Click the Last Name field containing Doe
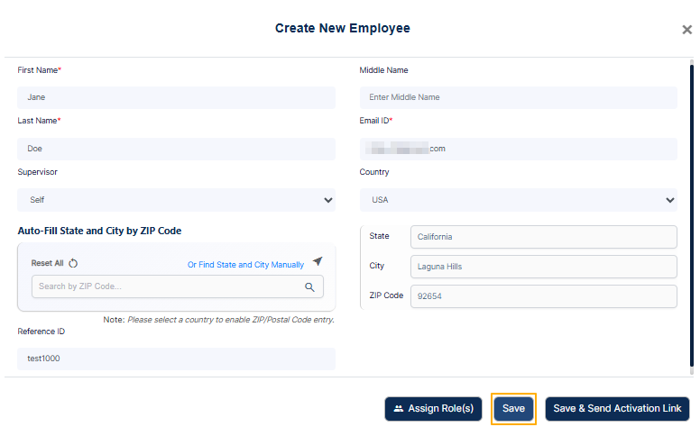700x436 pixels. pos(176,149)
